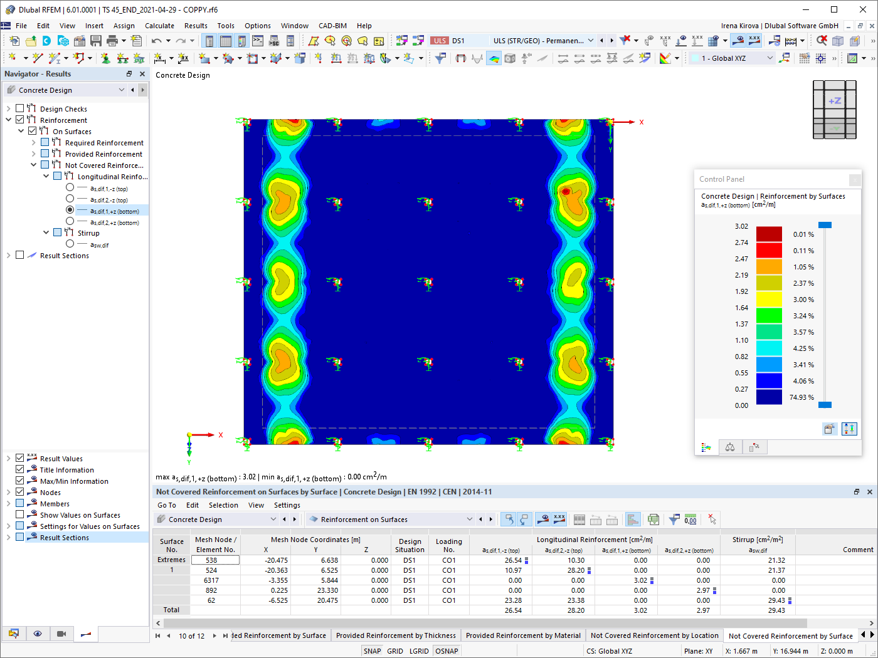Viewport: 878px width, 658px height.
Task: Open the Calculate menu
Action: (159, 26)
